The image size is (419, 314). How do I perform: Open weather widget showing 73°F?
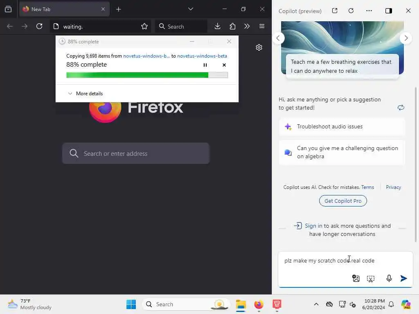29,304
